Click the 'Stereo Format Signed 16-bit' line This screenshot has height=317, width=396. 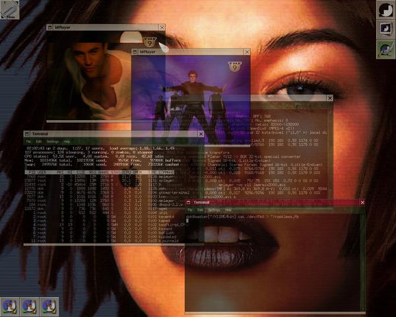(x=263, y=164)
